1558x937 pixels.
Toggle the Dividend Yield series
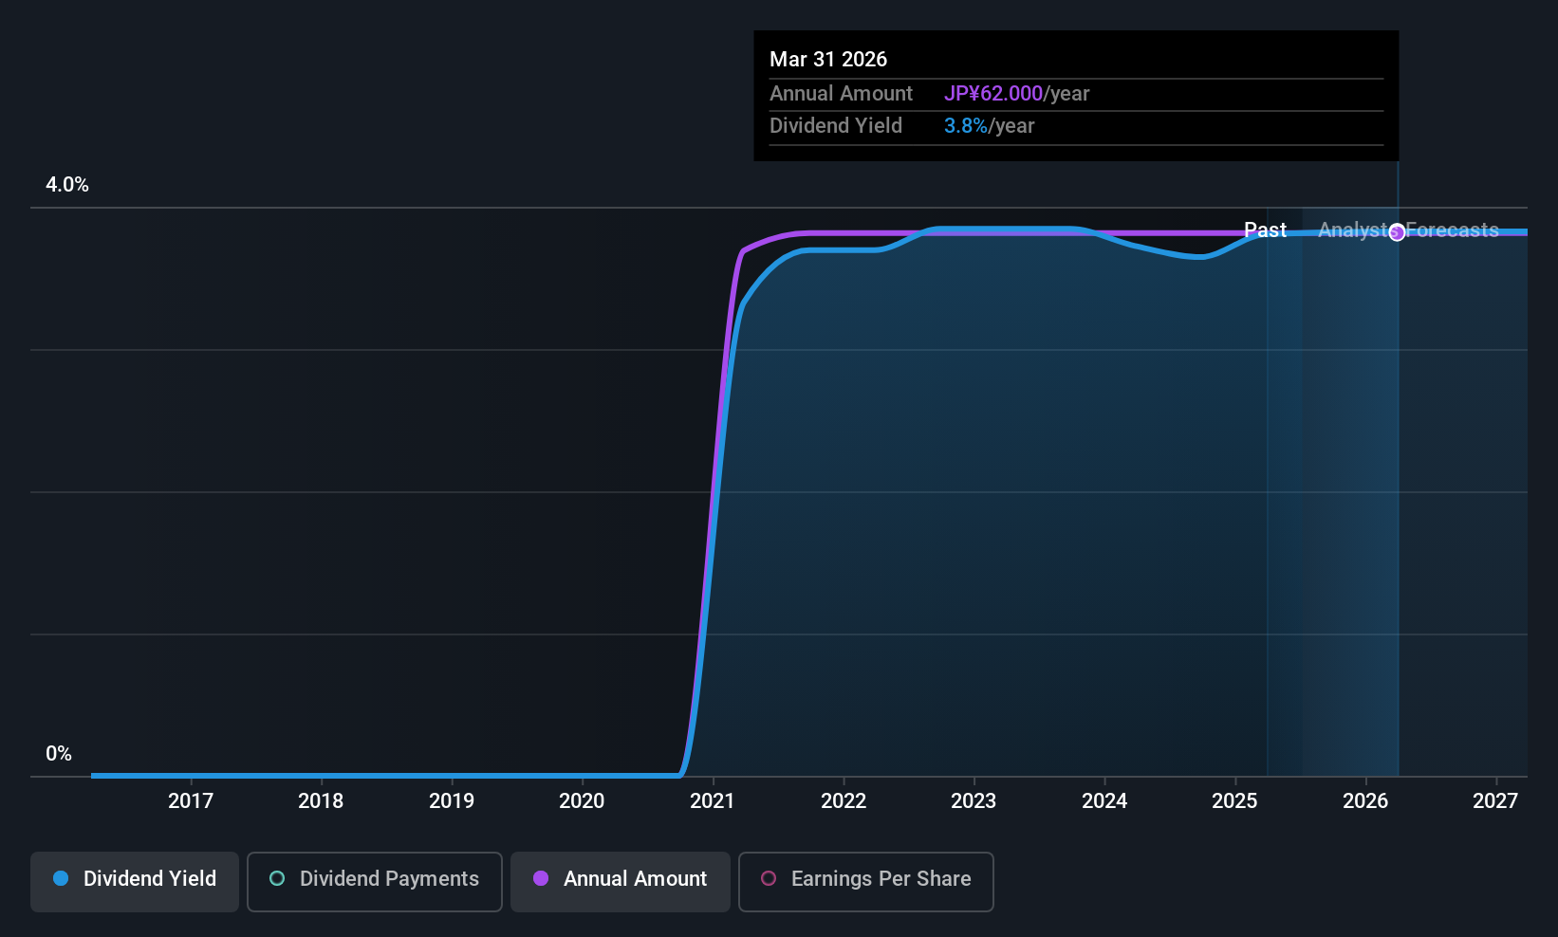(x=135, y=882)
